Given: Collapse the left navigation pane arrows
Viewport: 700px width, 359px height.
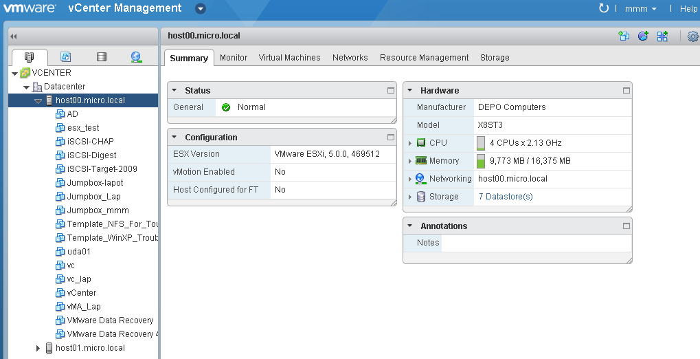Looking at the screenshot, I should 13,36.
